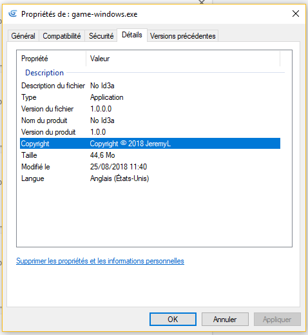Click the 1.0.0.0 file version value
The height and width of the screenshot is (335, 308).
[x=101, y=109]
